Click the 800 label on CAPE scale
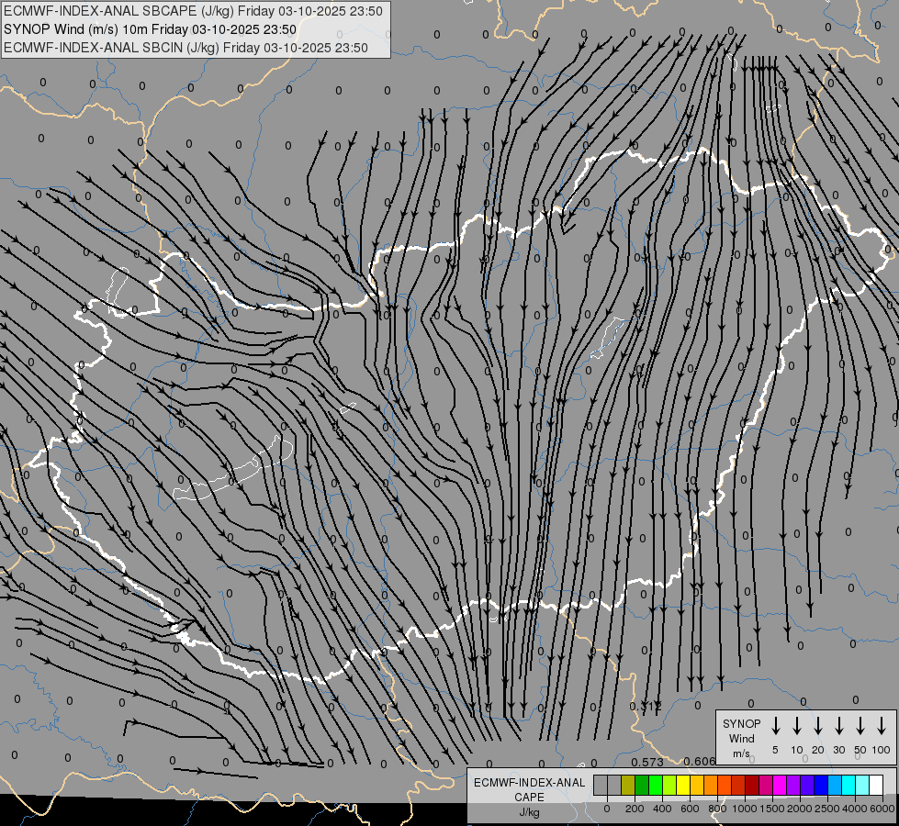Image resolution: width=899 pixels, height=826 pixels. click(x=717, y=809)
